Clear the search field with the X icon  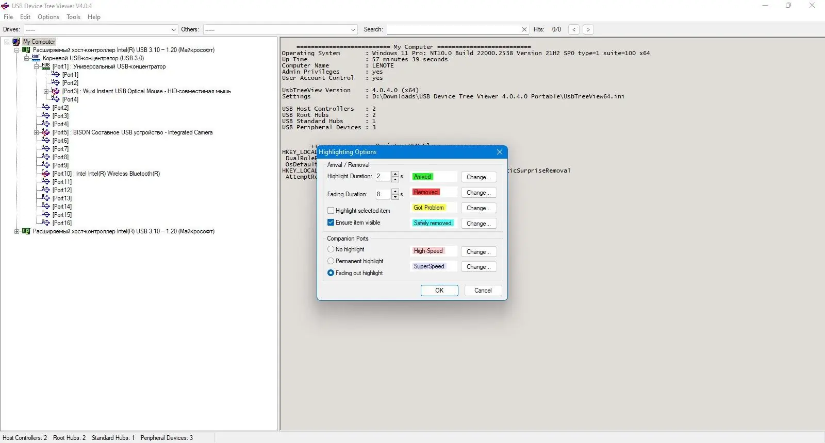point(524,29)
